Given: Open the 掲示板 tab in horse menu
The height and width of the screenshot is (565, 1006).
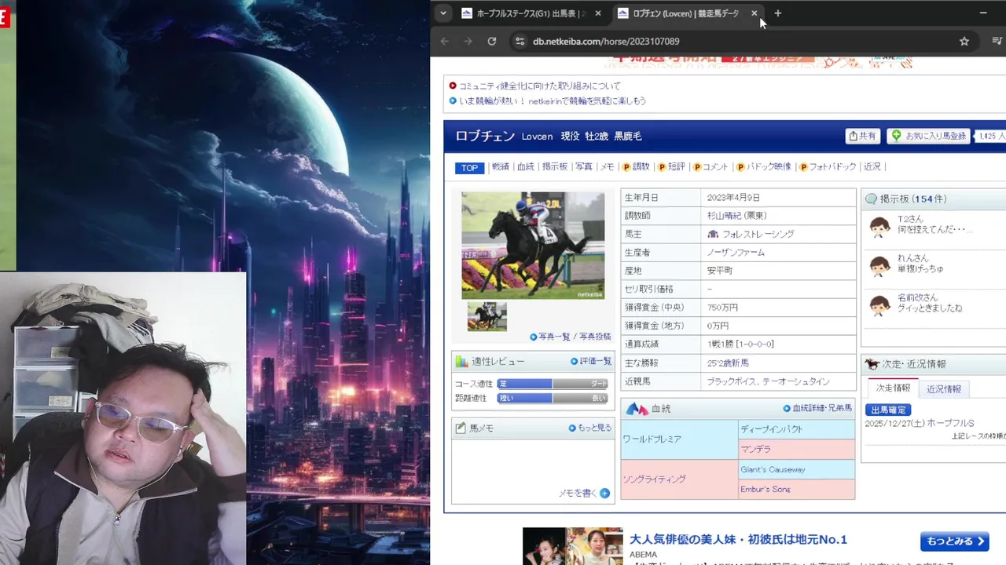Looking at the screenshot, I should (x=555, y=167).
